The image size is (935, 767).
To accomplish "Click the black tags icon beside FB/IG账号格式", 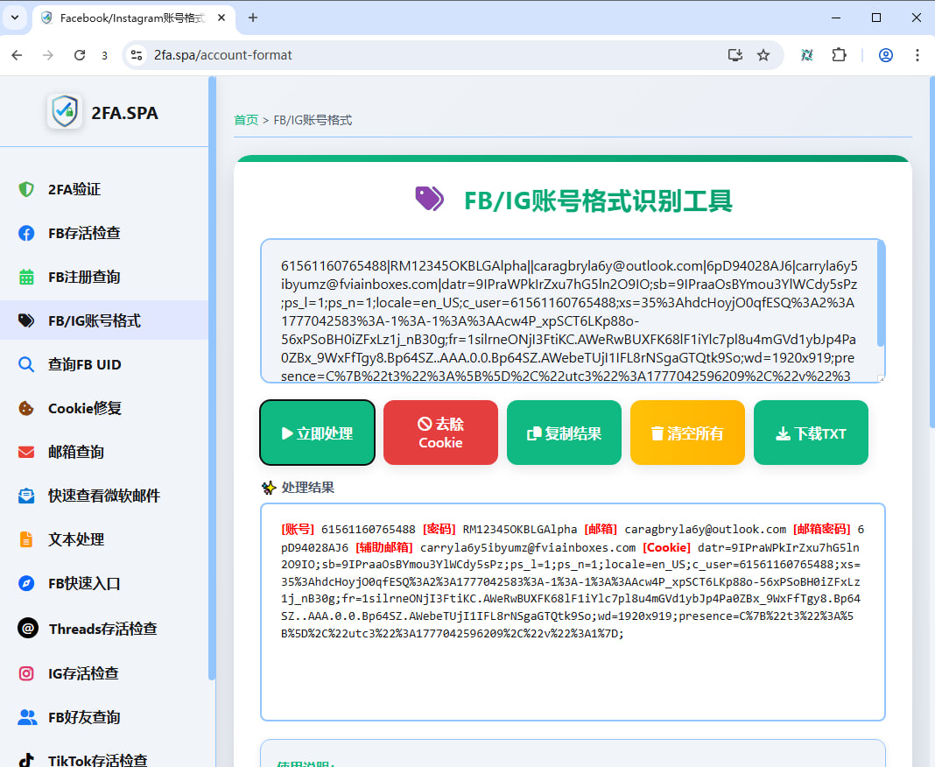I will point(26,320).
